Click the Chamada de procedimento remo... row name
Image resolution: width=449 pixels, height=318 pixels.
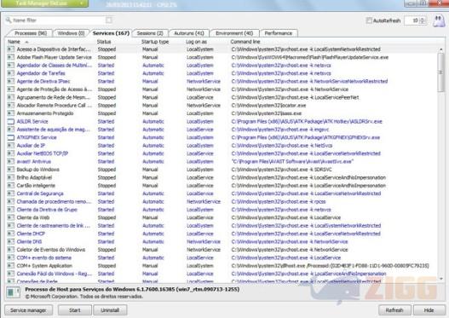[x=54, y=202]
